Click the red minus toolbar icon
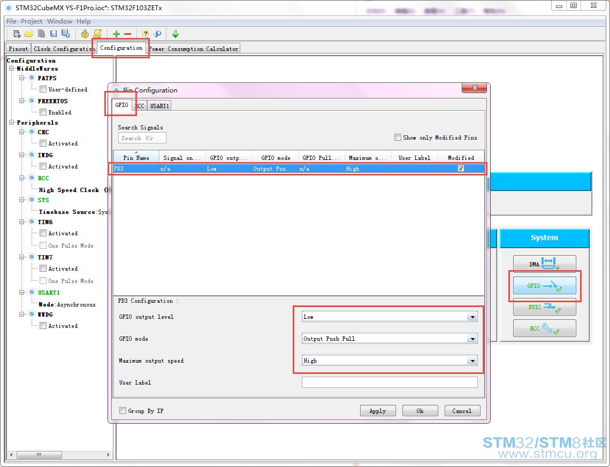Image resolution: width=610 pixels, height=467 pixels. [x=127, y=34]
